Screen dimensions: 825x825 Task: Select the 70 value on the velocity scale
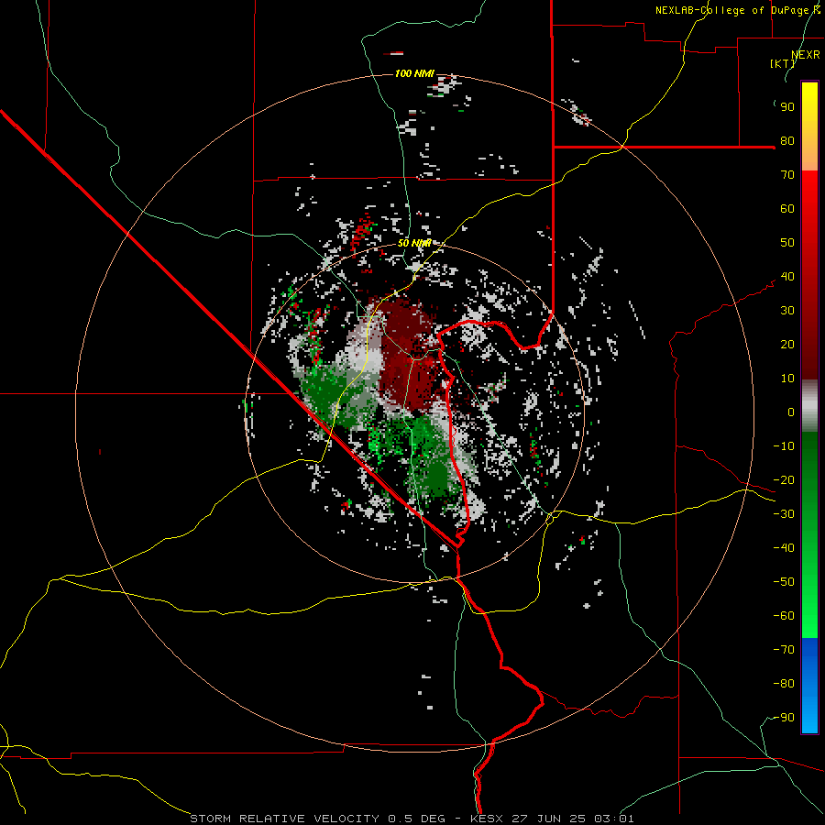click(787, 175)
